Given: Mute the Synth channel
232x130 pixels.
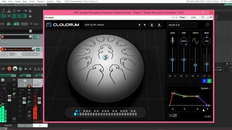Looking at the screenshot, I should tap(192, 76).
